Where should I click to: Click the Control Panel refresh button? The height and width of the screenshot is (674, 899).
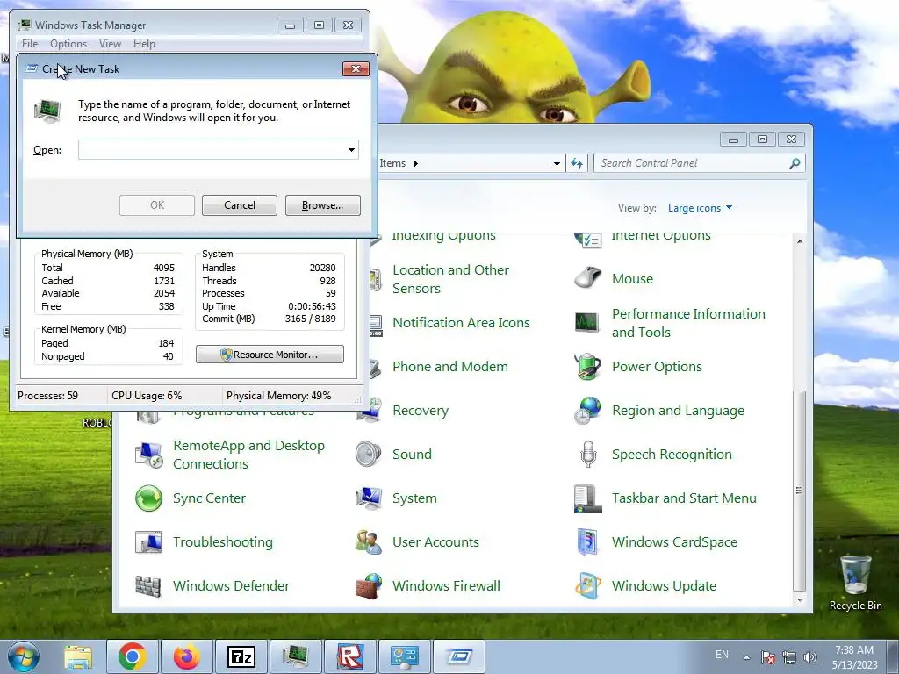tap(577, 163)
